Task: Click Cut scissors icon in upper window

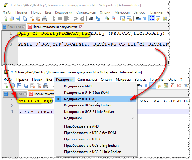Action: point(53,19)
